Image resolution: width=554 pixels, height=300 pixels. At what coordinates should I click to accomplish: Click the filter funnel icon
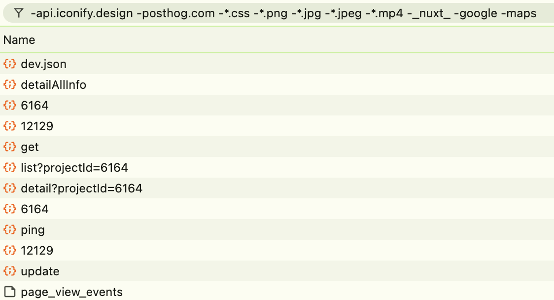19,13
